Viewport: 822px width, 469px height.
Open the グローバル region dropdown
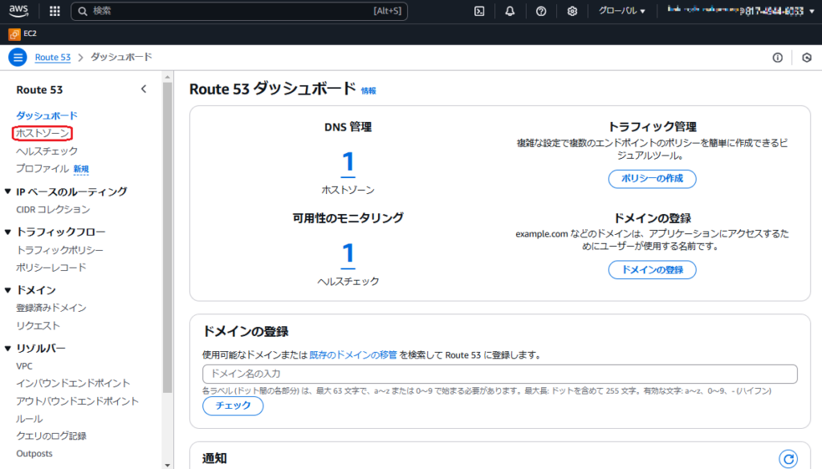[x=622, y=11]
